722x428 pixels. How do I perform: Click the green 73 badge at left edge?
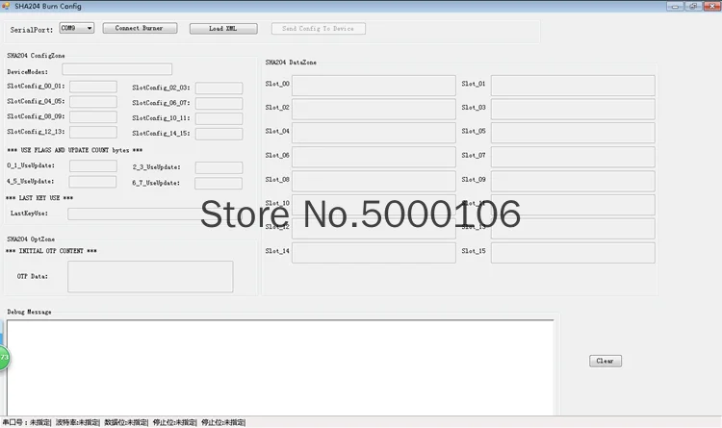(x=4, y=358)
